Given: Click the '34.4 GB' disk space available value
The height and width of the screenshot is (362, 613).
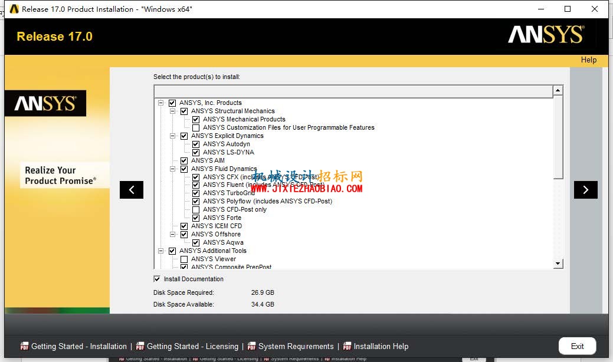Looking at the screenshot, I should tap(263, 304).
